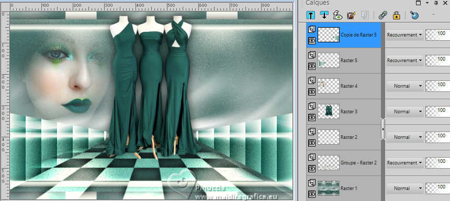This screenshot has height=201, width=450.
Task: Toggle visibility of Copie de Raster 5
Action: tap(312, 41)
